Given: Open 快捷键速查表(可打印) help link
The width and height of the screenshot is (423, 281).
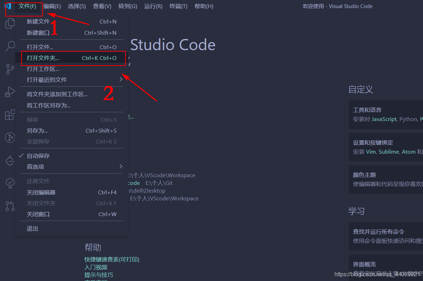Looking at the screenshot, I should (112, 260).
